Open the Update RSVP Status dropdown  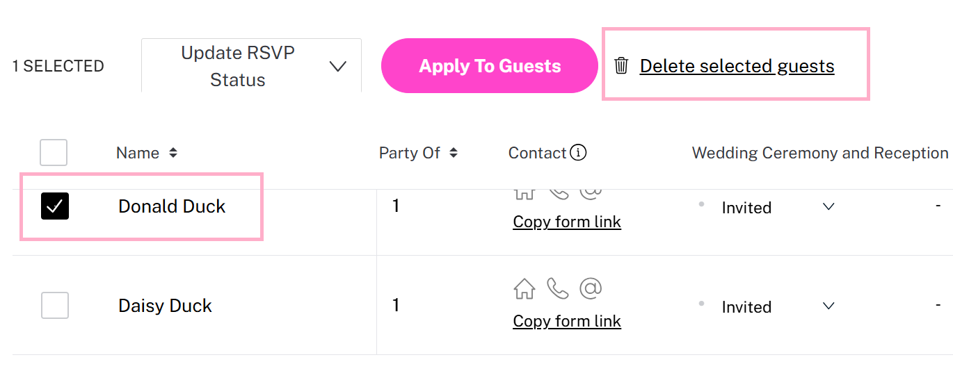tap(251, 66)
